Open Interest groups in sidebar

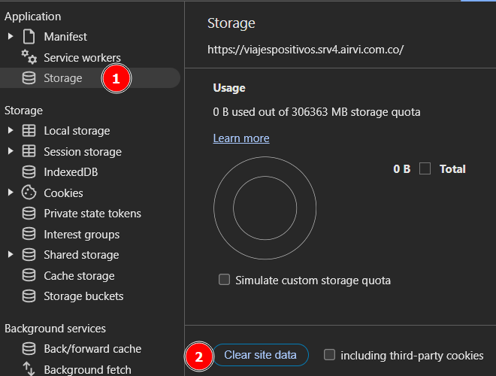point(81,235)
